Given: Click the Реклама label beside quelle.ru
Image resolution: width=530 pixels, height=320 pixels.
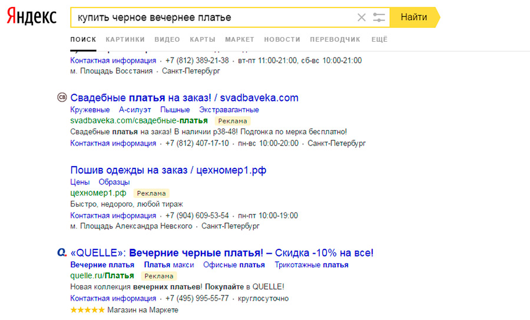Looking at the screenshot, I should tap(159, 276).
